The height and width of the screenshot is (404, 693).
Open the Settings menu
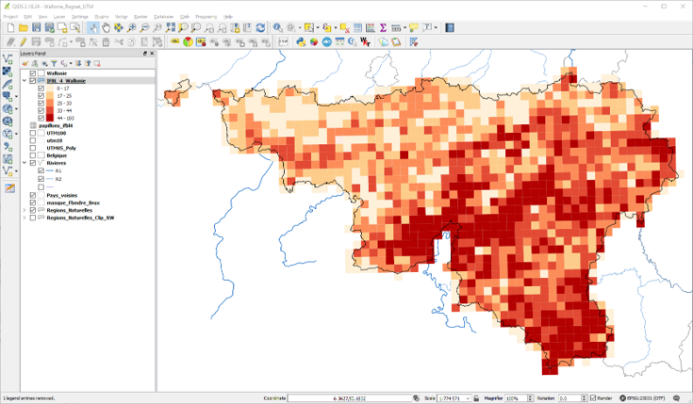pyautogui.click(x=80, y=17)
